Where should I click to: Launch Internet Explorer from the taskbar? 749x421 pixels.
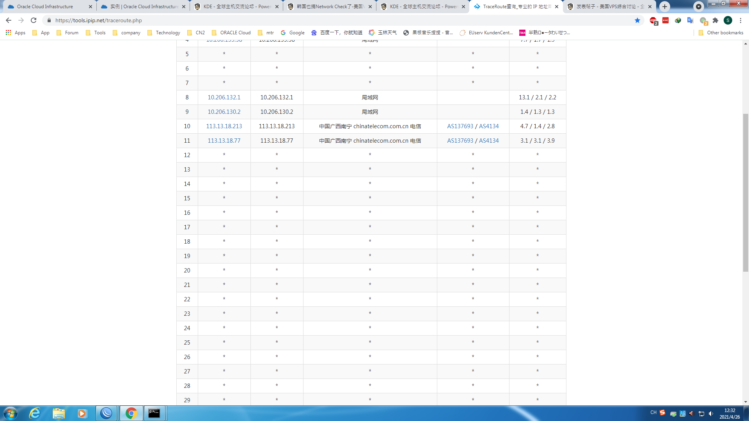coord(35,413)
